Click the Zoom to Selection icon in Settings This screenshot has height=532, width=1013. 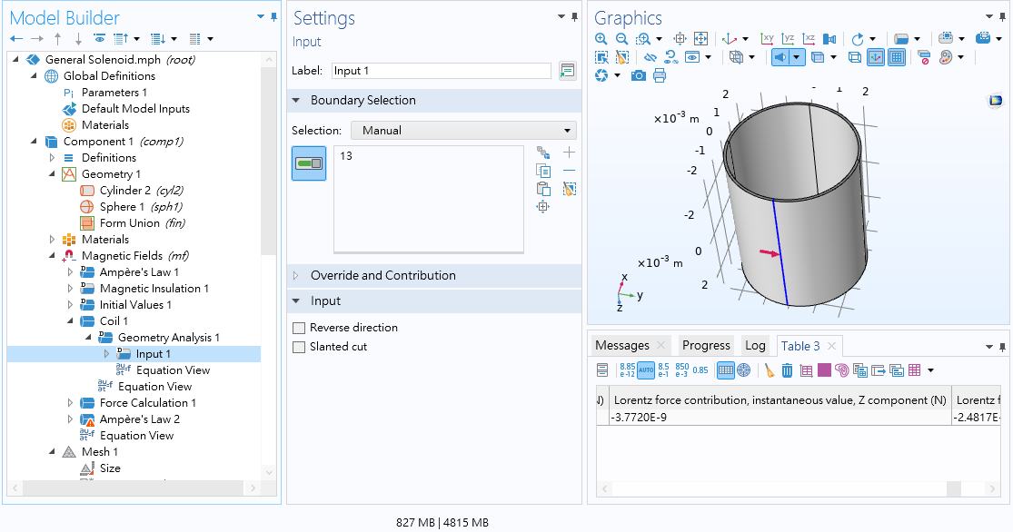click(543, 207)
